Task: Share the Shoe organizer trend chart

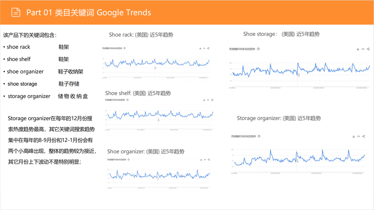Action: pos(209,160)
